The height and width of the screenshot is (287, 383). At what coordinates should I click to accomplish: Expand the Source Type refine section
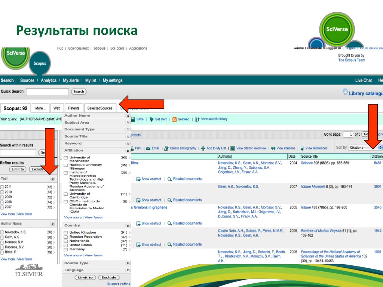pyautogui.click(x=128, y=263)
